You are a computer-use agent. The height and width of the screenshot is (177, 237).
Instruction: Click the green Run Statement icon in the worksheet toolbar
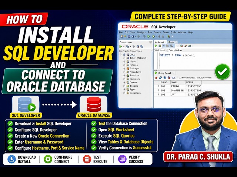click(156, 46)
